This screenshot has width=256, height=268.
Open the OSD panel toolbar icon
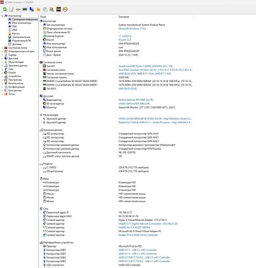pos(59,9)
